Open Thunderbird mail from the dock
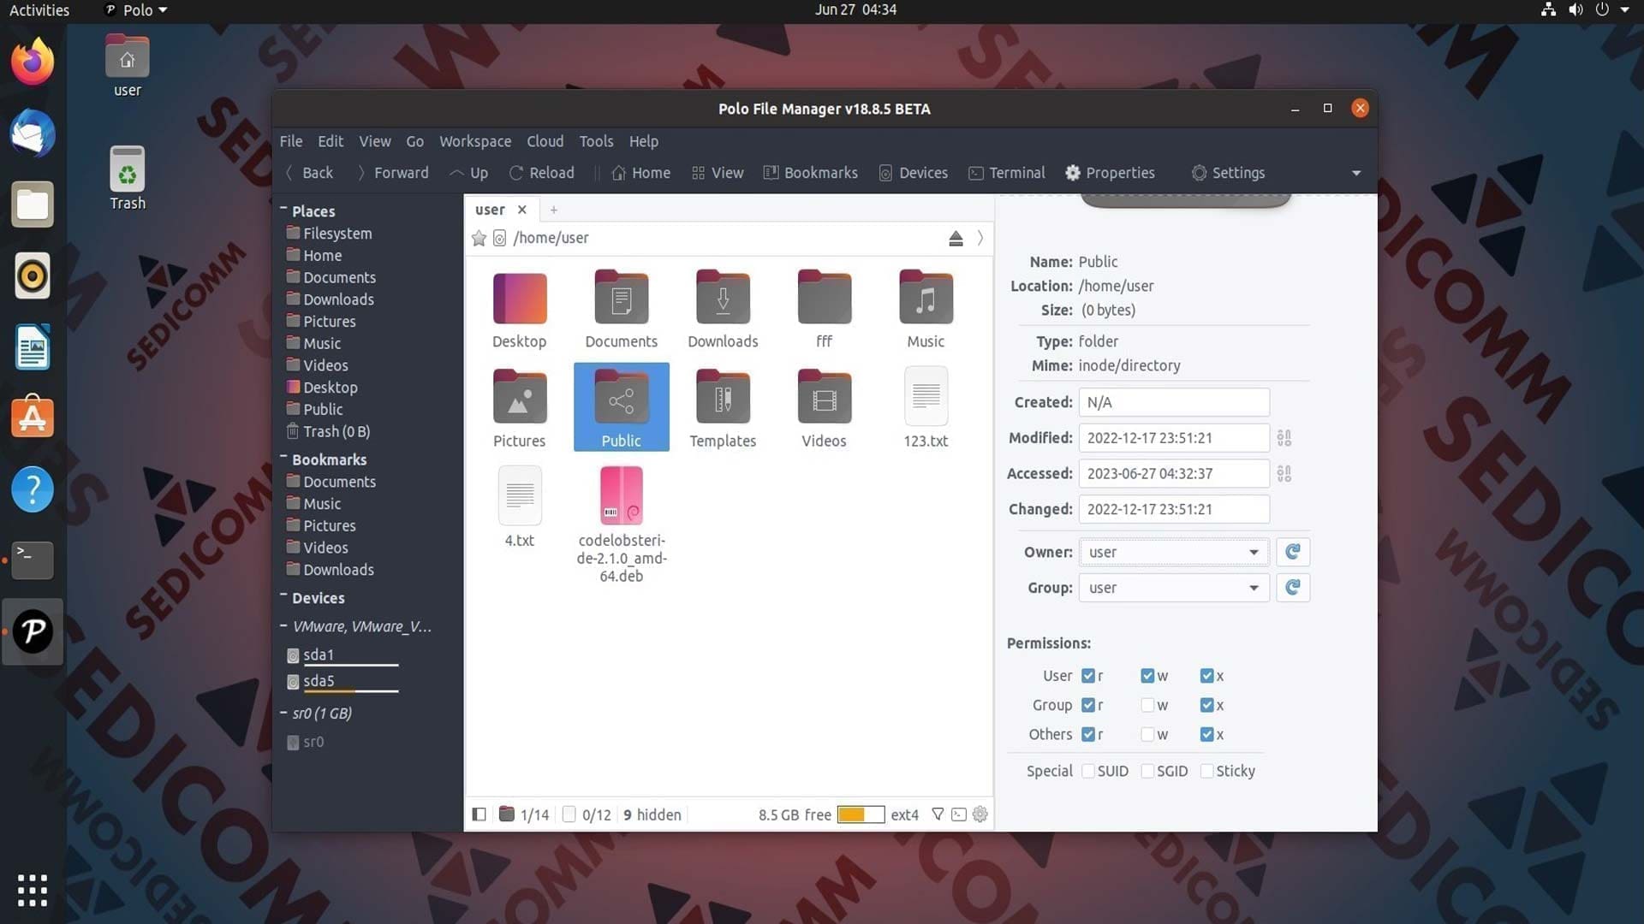The image size is (1644, 924). coord(33,133)
